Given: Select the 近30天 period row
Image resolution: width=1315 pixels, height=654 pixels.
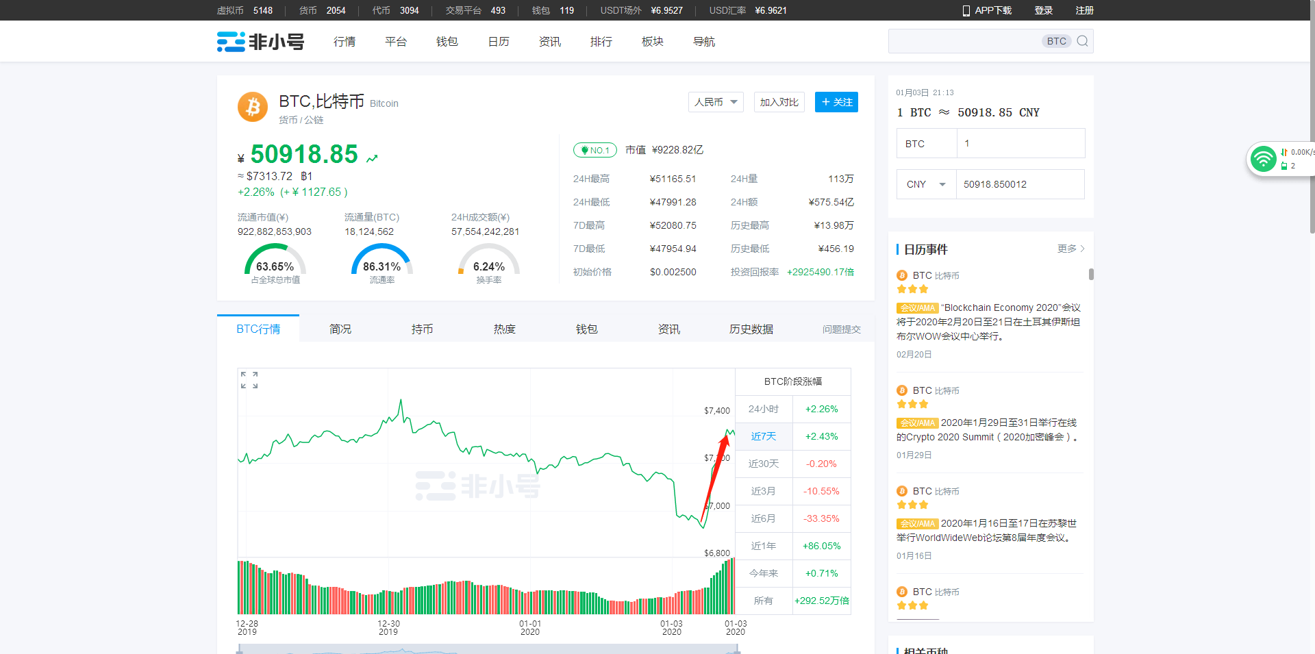Looking at the screenshot, I should click(792, 464).
